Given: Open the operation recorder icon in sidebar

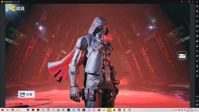Looking at the screenshot, I should point(197,31).
